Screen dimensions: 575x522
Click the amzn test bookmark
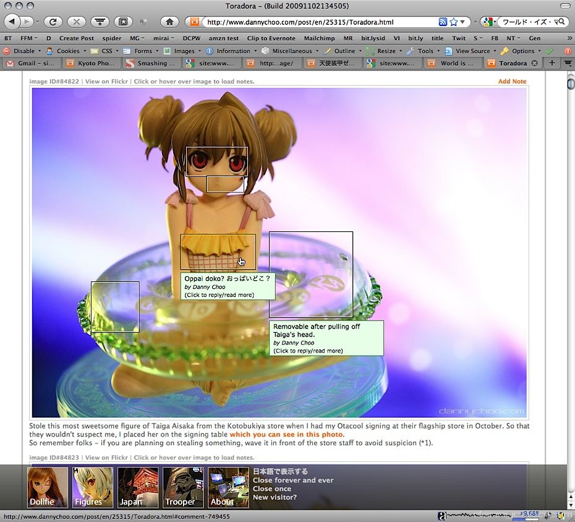(224, 38)
